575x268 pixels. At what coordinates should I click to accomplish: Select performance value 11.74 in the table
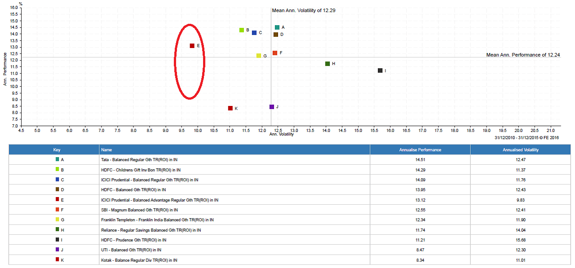tap(420, 230)
